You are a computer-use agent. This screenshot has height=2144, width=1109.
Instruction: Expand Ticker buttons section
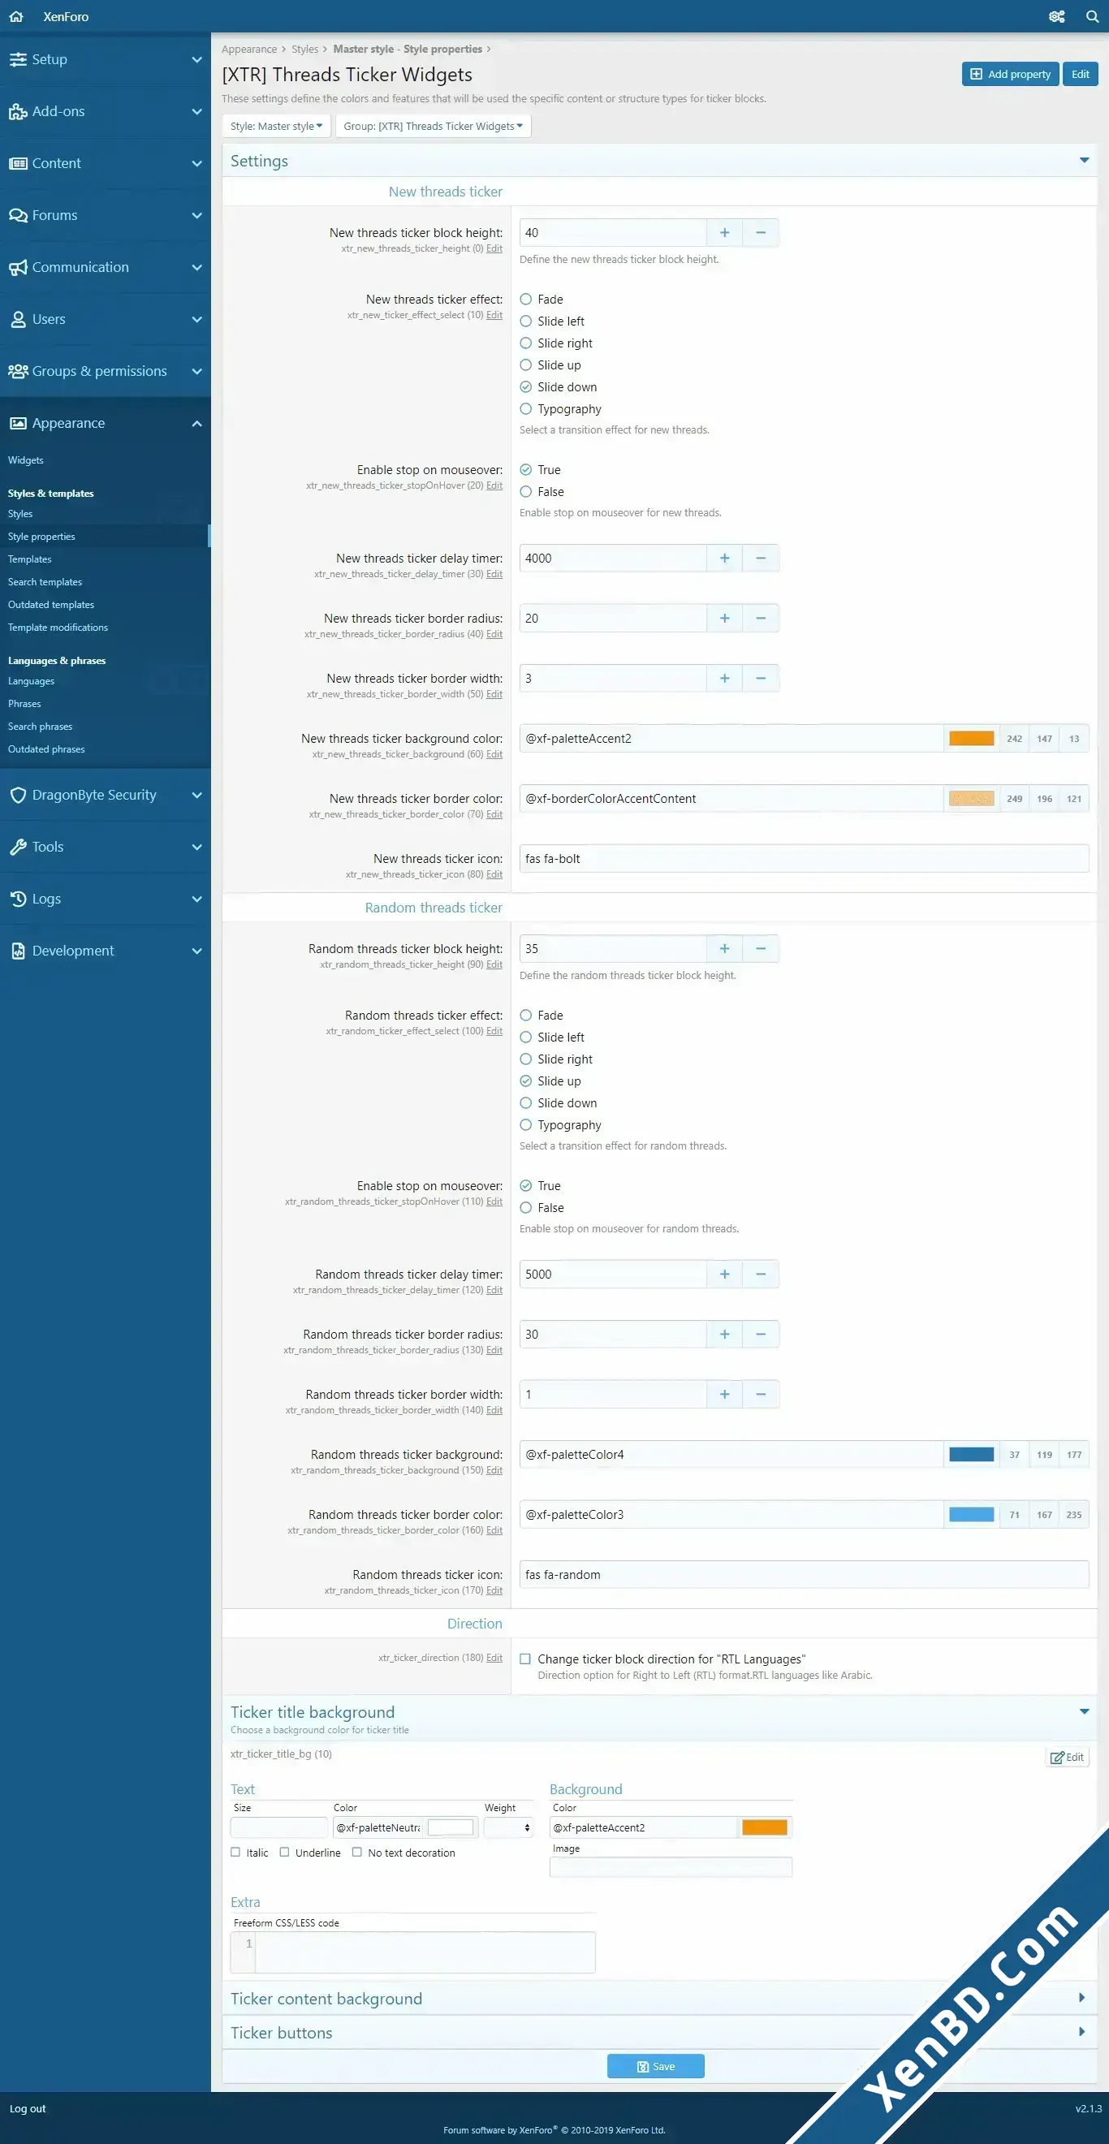click(1082, 2032)
